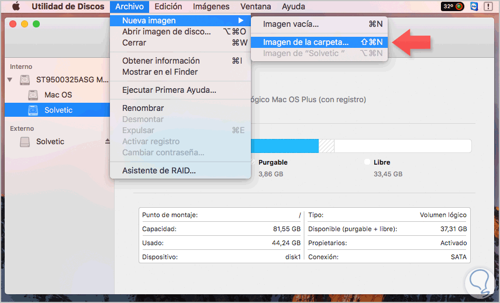Choose Imagen vacía… from submenu

click(319, 24)
